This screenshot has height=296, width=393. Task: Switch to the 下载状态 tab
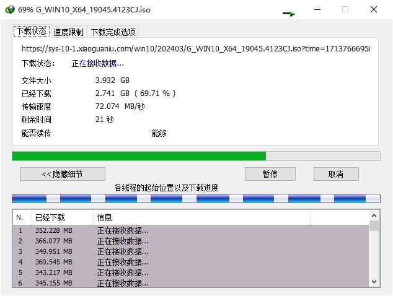tap(32, 32)
